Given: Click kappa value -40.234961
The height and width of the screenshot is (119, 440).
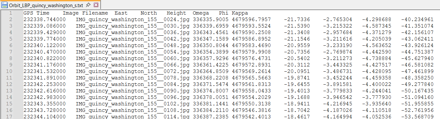Looking at the screenshot, I should pos(417,19).
